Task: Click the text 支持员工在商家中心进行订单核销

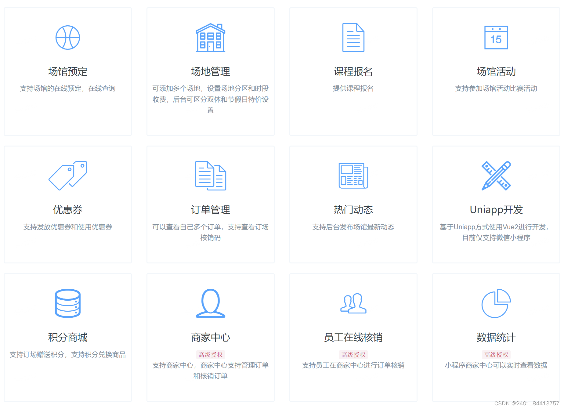Action: (353, 365)
